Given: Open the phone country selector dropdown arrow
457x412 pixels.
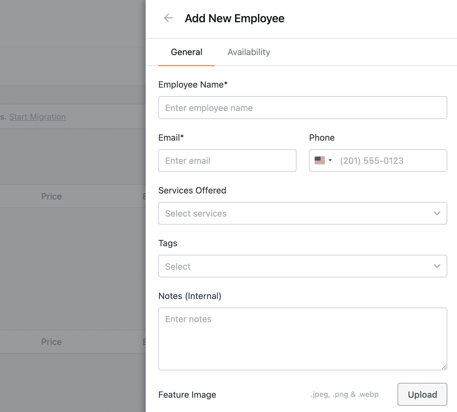Looking at the screenshot, I should (x=330, y=161).
